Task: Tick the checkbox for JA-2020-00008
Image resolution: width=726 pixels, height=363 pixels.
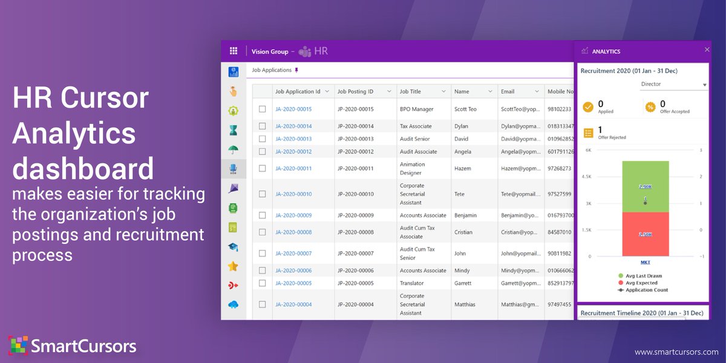Action: click(263, 232)
